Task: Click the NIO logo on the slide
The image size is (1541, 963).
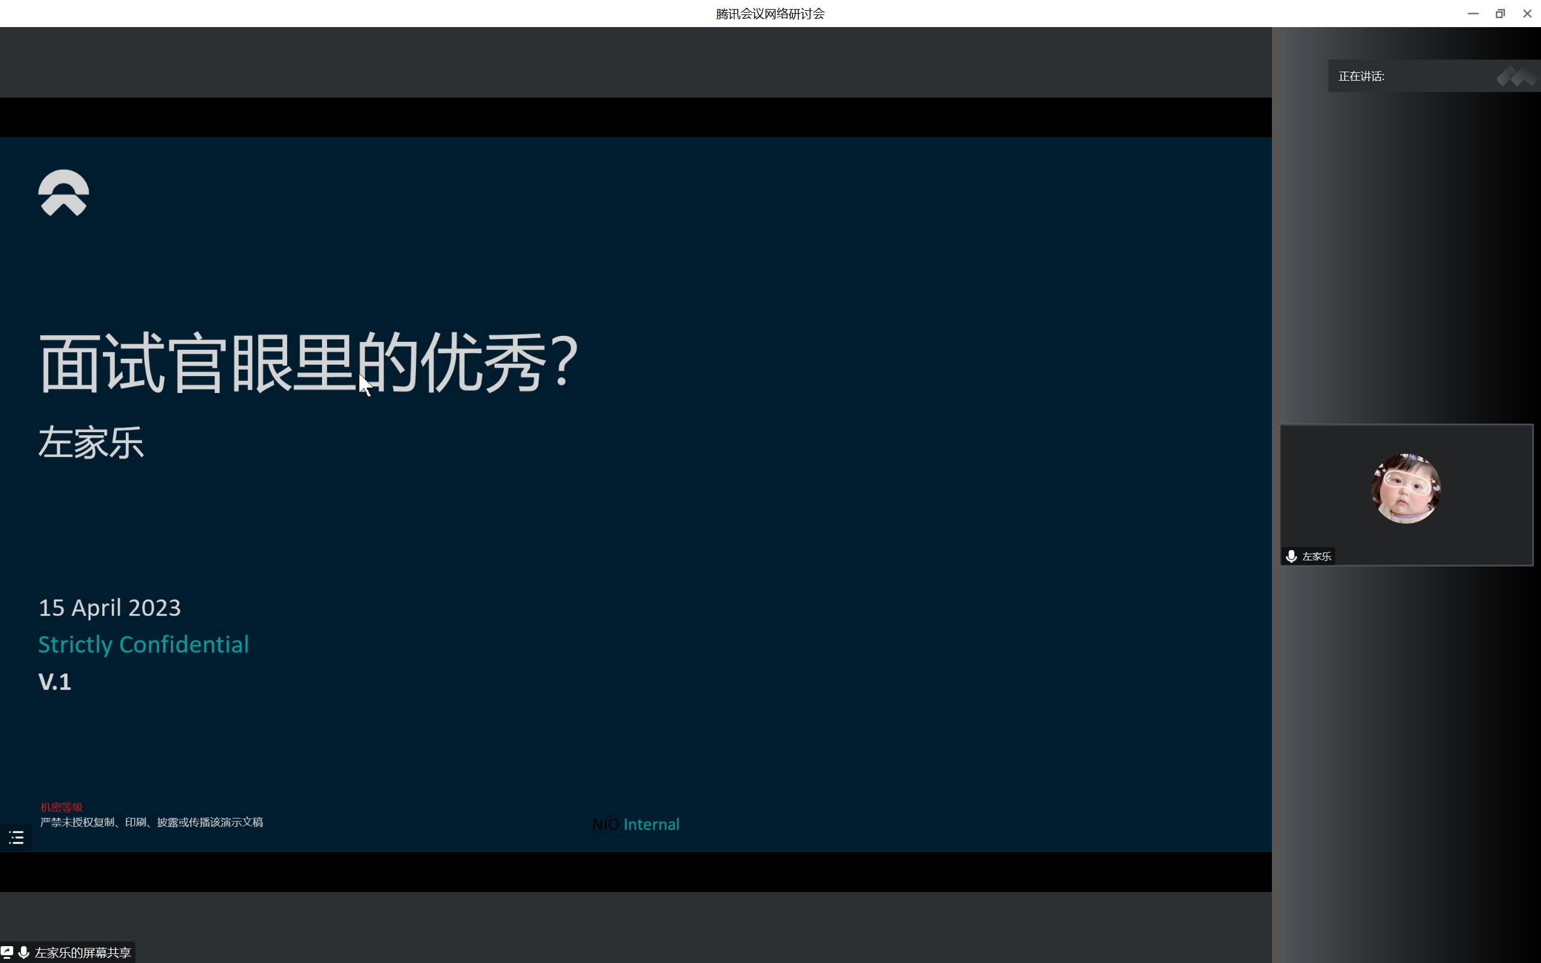Action: point(63,193)
